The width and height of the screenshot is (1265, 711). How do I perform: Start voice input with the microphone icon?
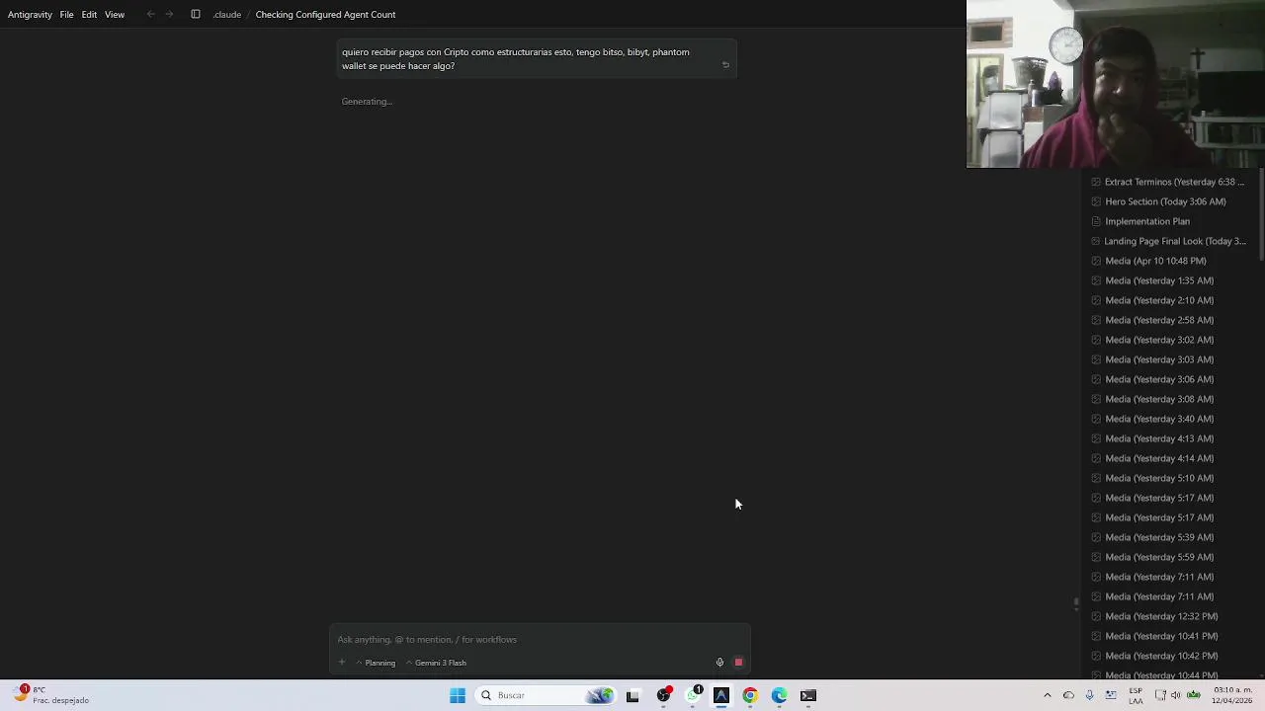coord(719,663)
